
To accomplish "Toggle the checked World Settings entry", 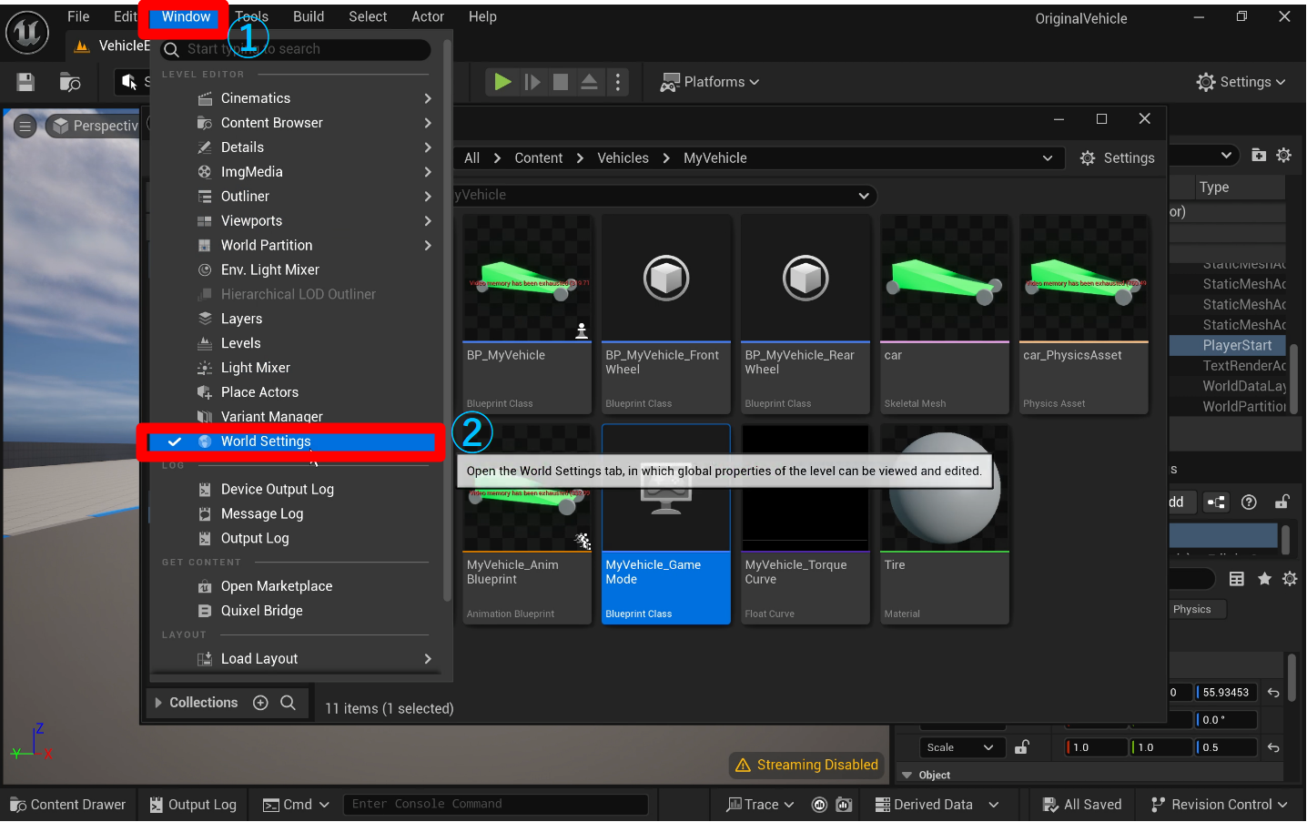I will 291,441.
